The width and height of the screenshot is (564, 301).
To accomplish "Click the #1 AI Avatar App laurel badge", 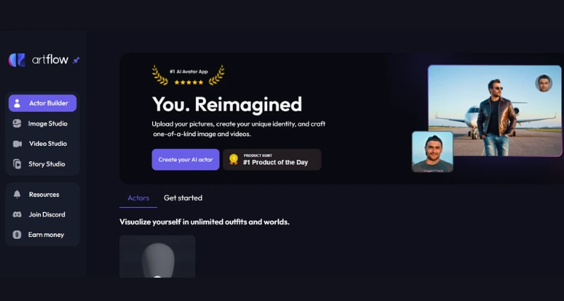I will pyautogui.click(x=188, y=75).
